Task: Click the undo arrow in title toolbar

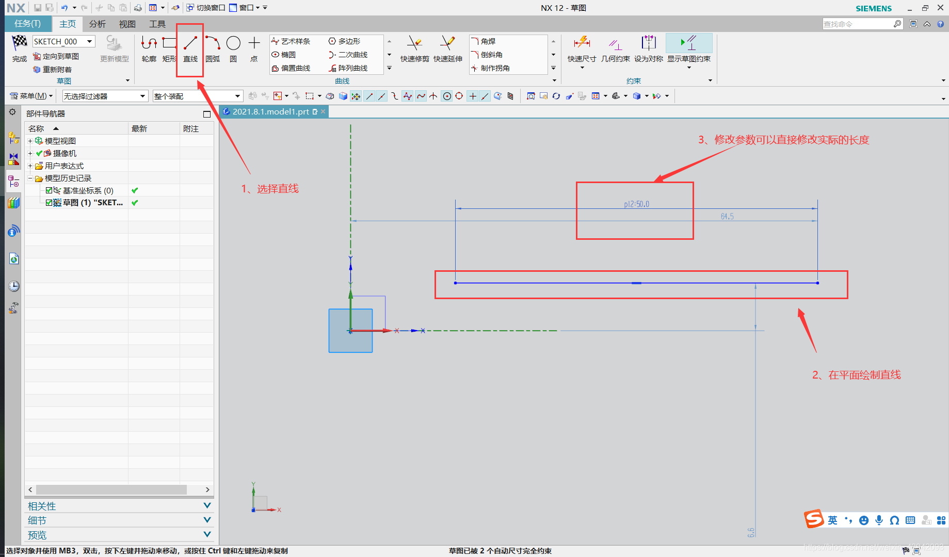Action: 65,8
